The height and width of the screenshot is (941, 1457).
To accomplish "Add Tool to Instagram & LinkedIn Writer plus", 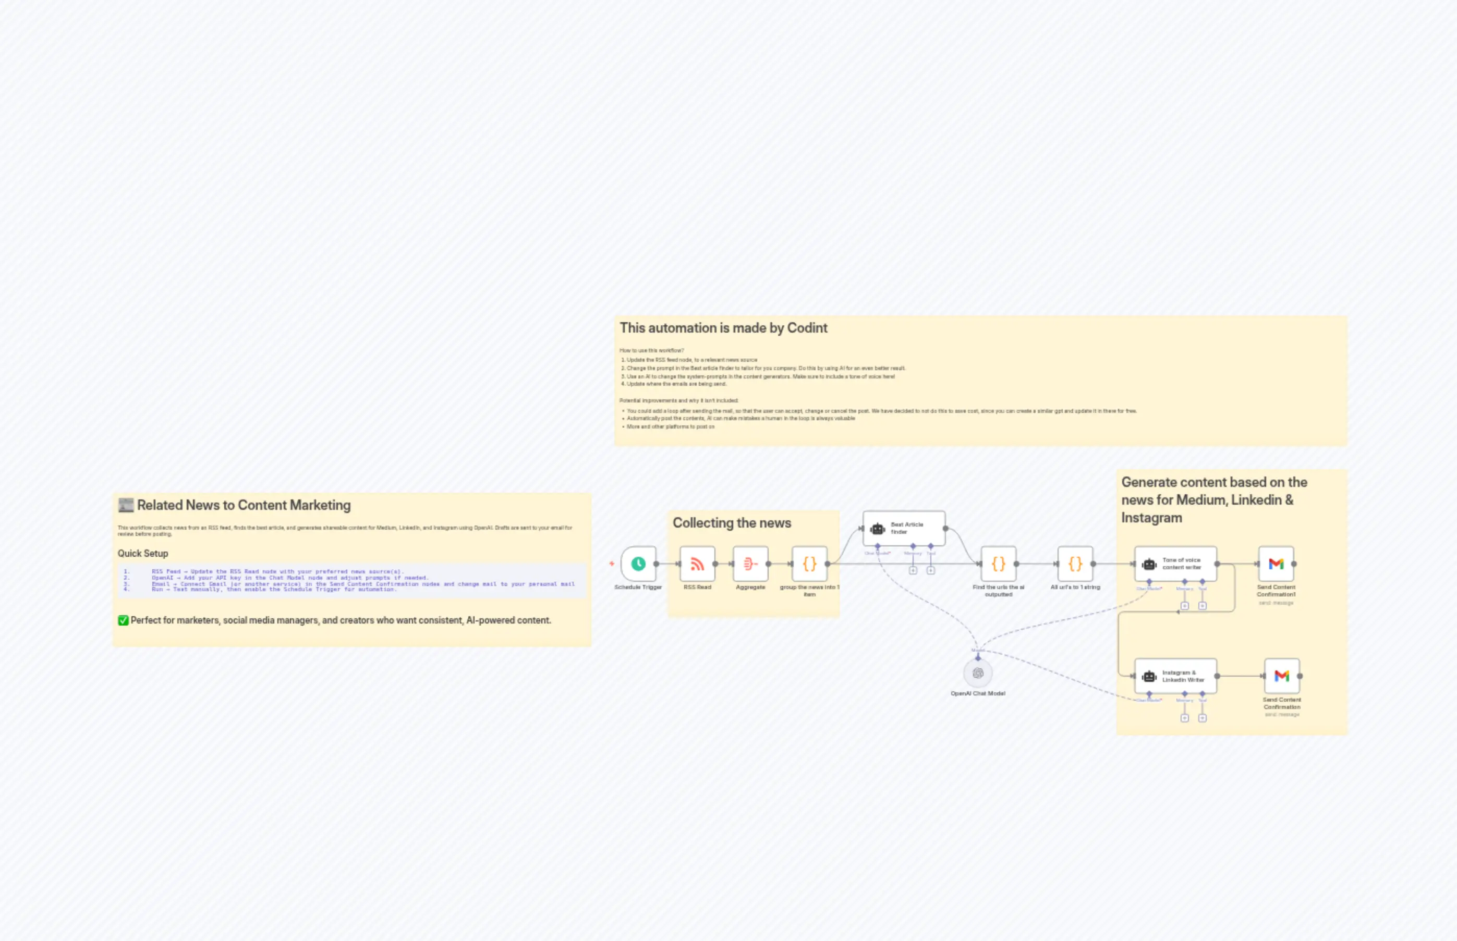I will point(1202,718).
